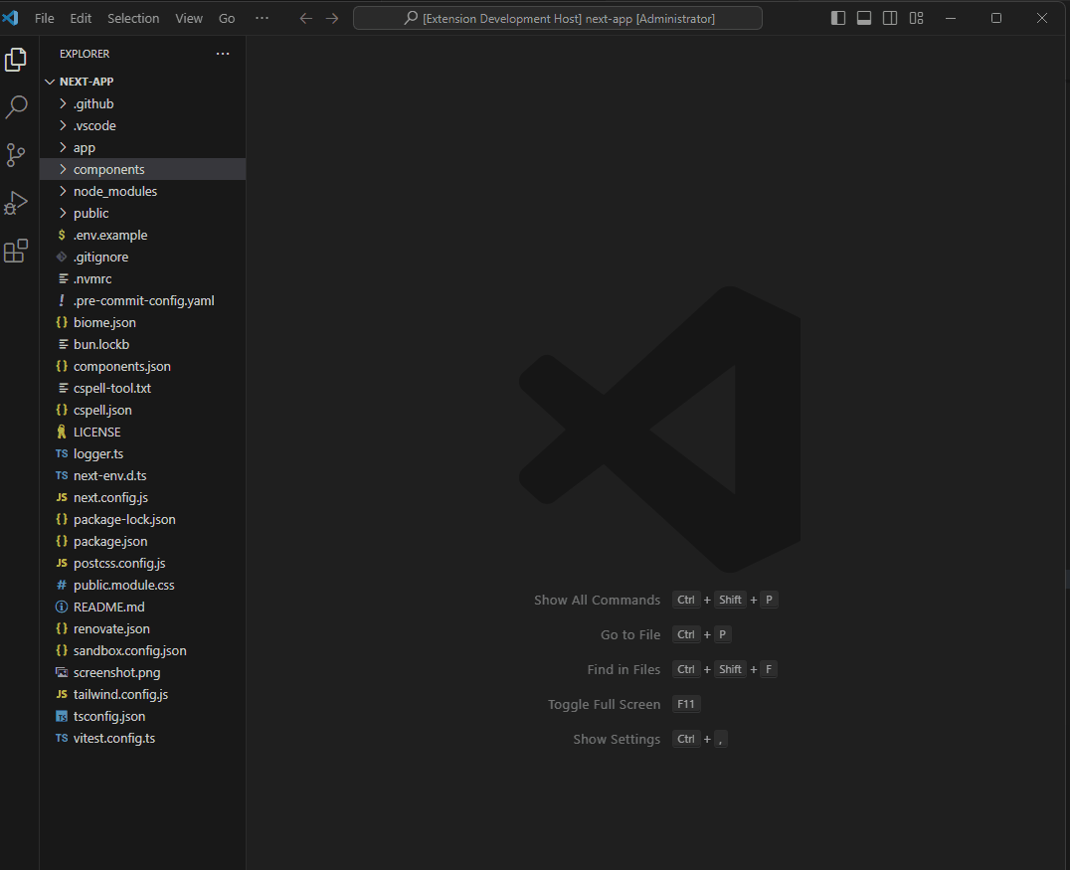This screenshot has width=1070, height=870.
Task: Open the public.module.css file
Action: pos(142,585)
